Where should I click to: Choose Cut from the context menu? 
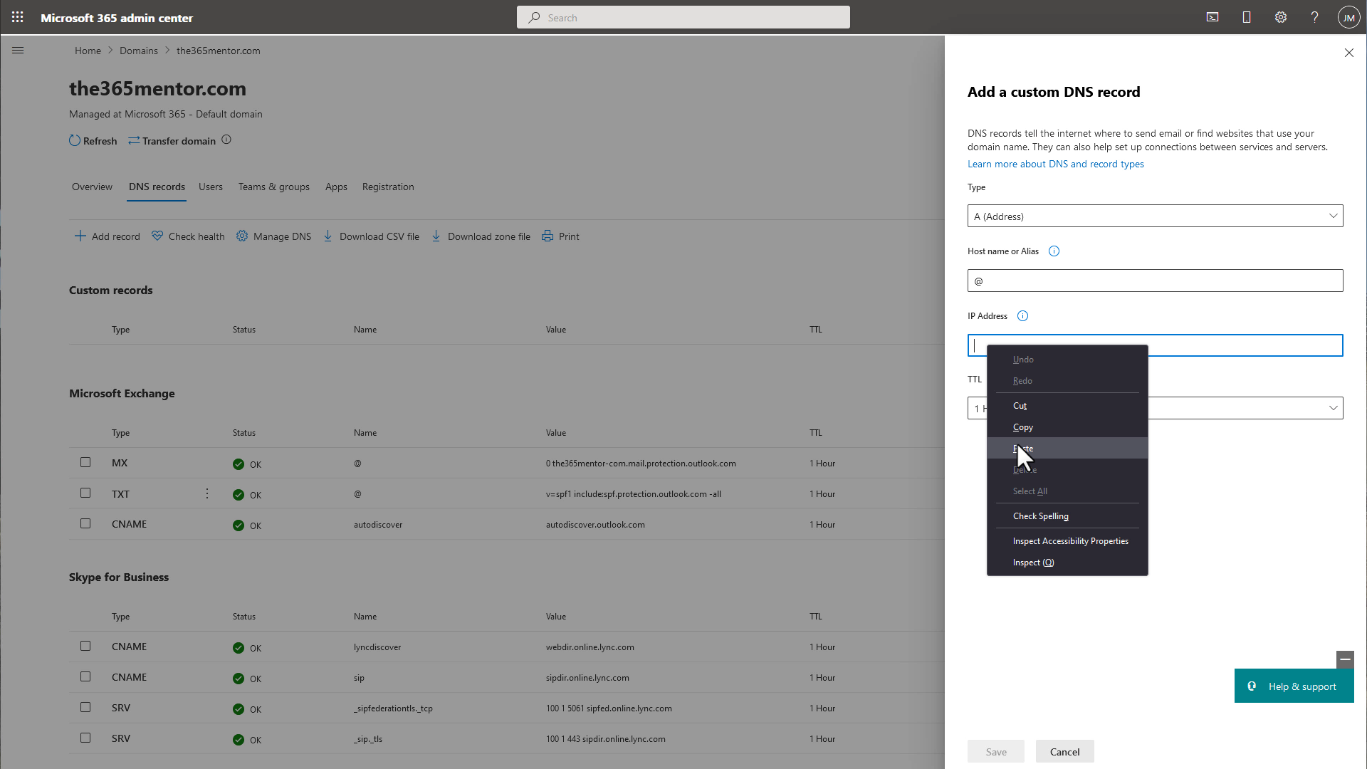1067,405
